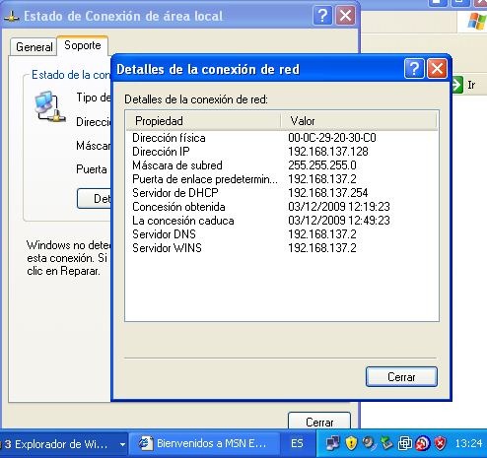
Task: Select the Puerta de enlace predetermin... row
Action: (x=282, y=179)
